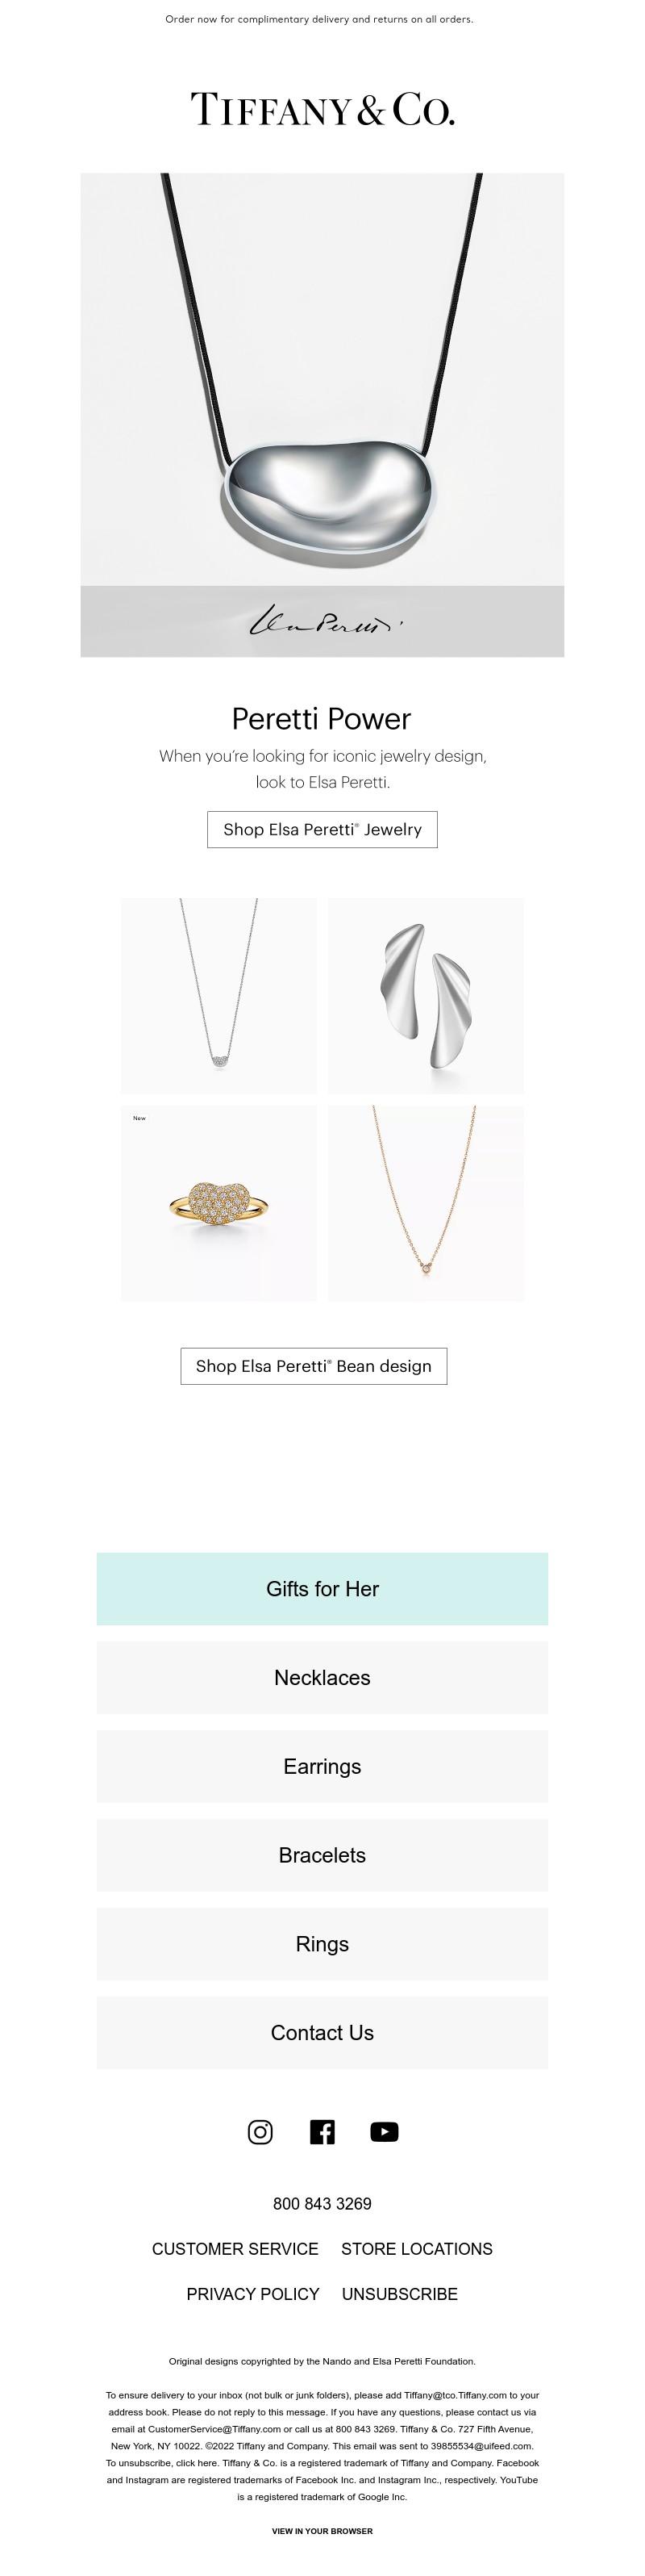Select the Earrings menu item

(322, 1766)
